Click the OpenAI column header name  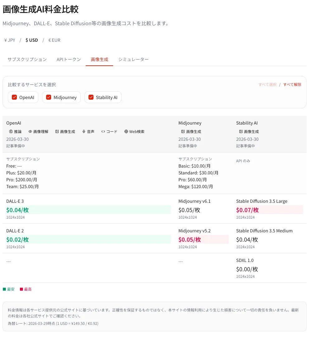coord(13,123)
